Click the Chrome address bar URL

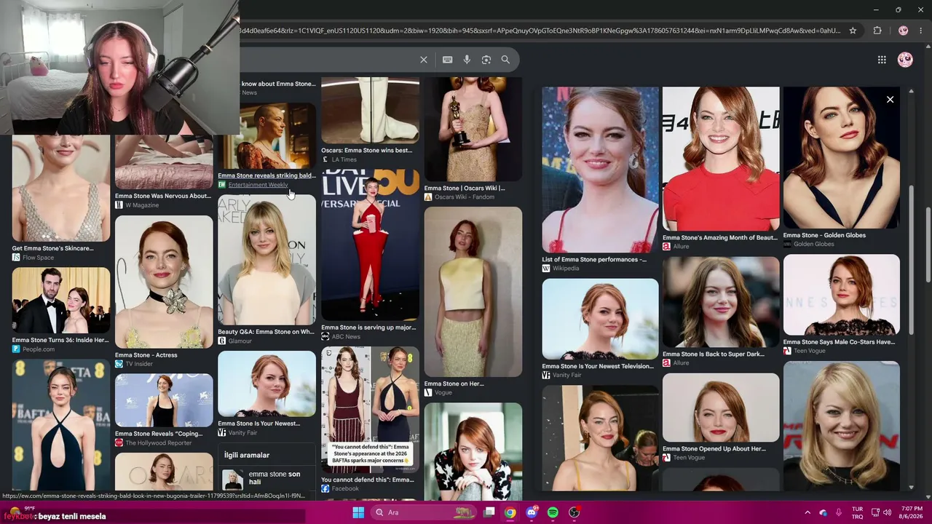click(x=540, y=31)
